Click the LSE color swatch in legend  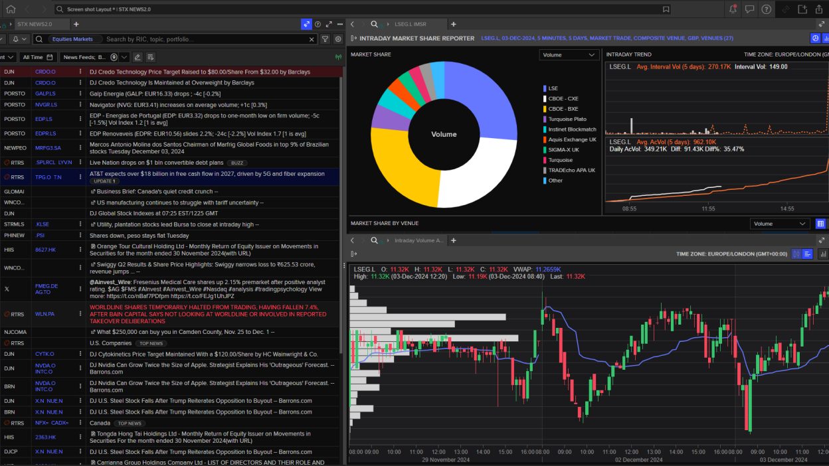[545, 88]
